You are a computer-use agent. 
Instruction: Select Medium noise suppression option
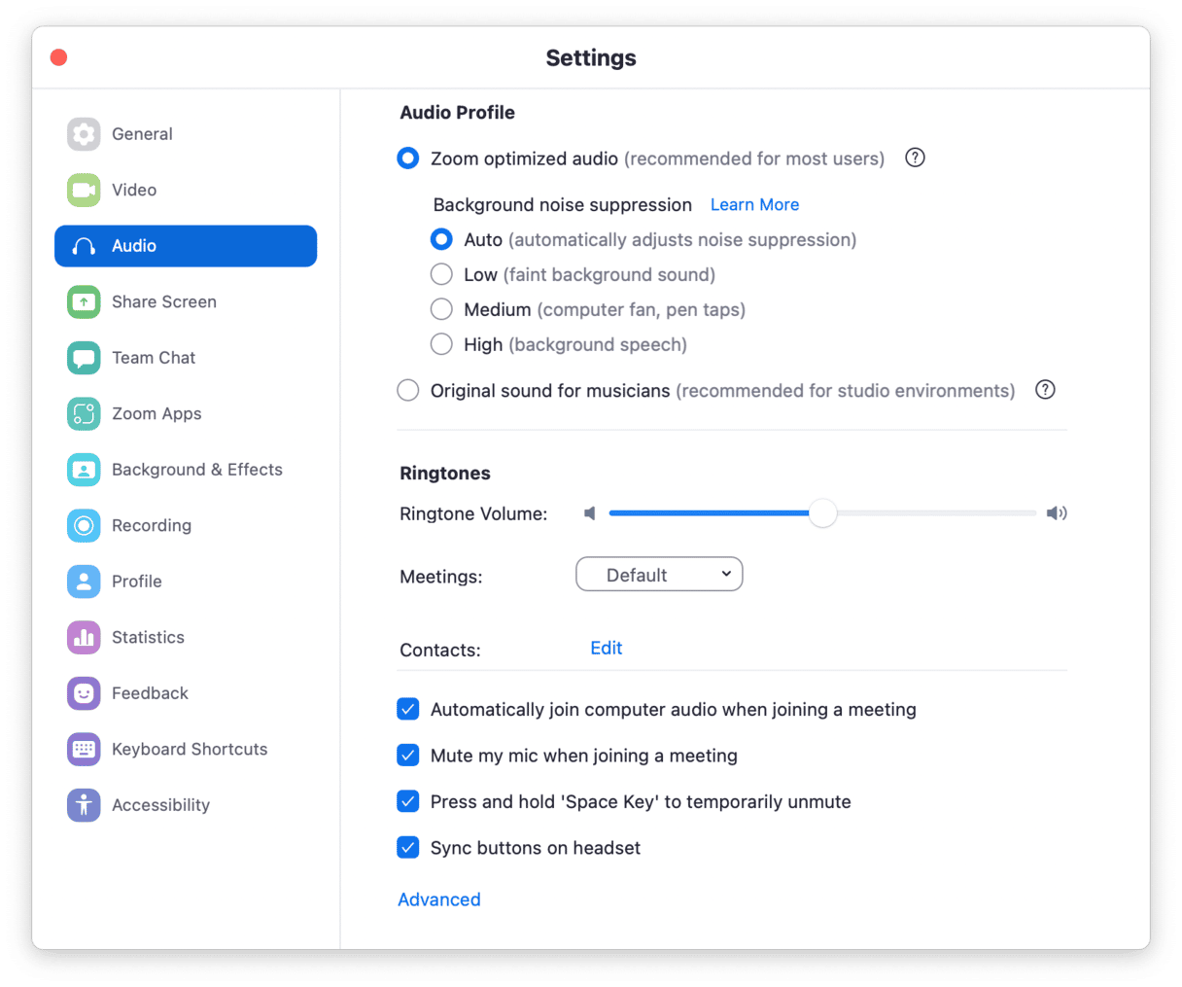click(441, 309)
